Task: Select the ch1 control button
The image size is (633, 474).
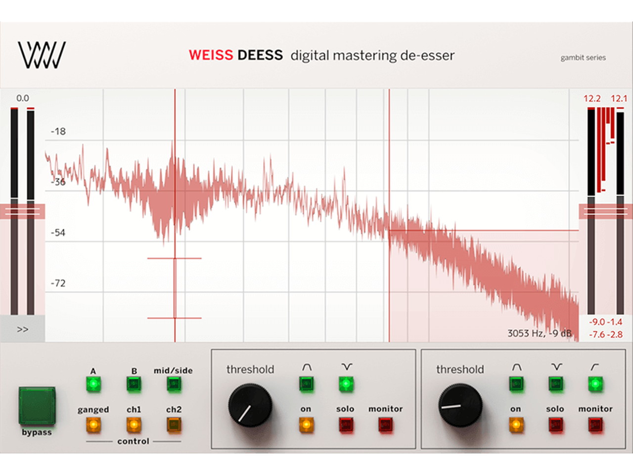Action: point(134,424)
